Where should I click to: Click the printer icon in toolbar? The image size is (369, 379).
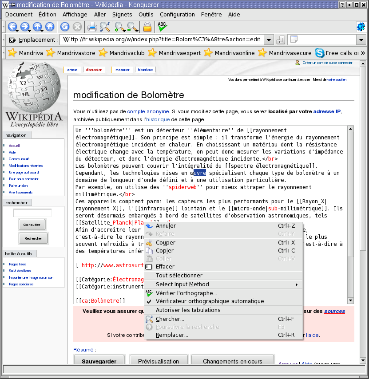tap(92, 27)
